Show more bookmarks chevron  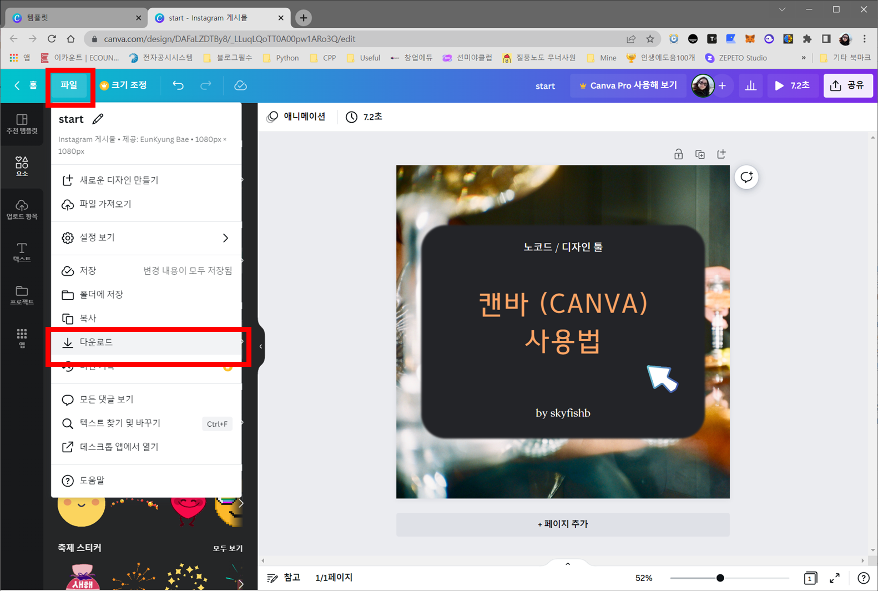coord(804,58)
